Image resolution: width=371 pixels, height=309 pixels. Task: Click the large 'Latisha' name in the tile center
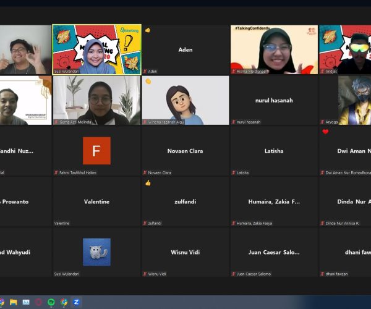274,151
